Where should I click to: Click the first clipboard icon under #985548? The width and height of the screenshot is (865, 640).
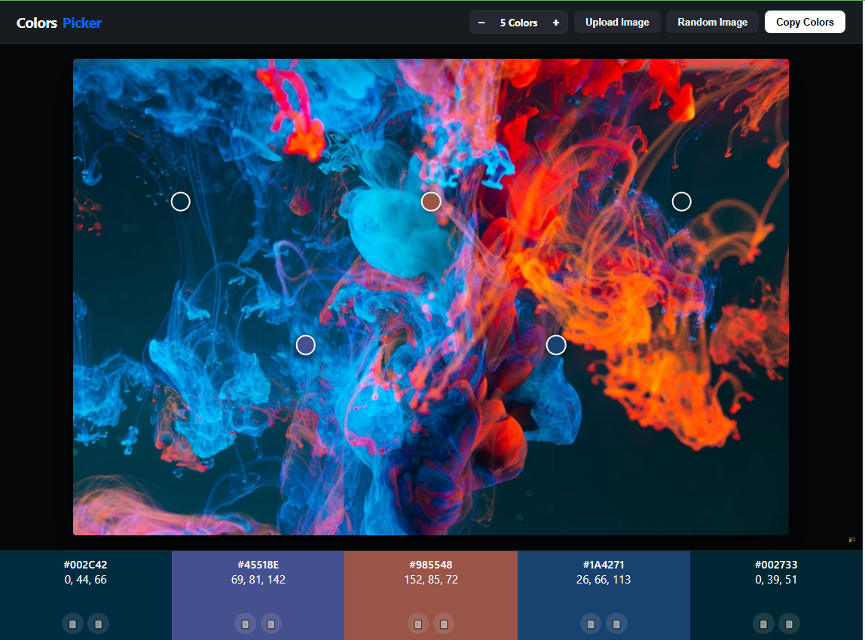[x=418, y=624]
